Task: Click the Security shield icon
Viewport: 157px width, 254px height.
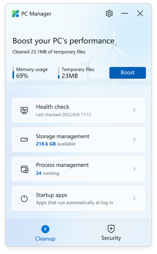Action: pyautogui.click(x=111, y=229)
